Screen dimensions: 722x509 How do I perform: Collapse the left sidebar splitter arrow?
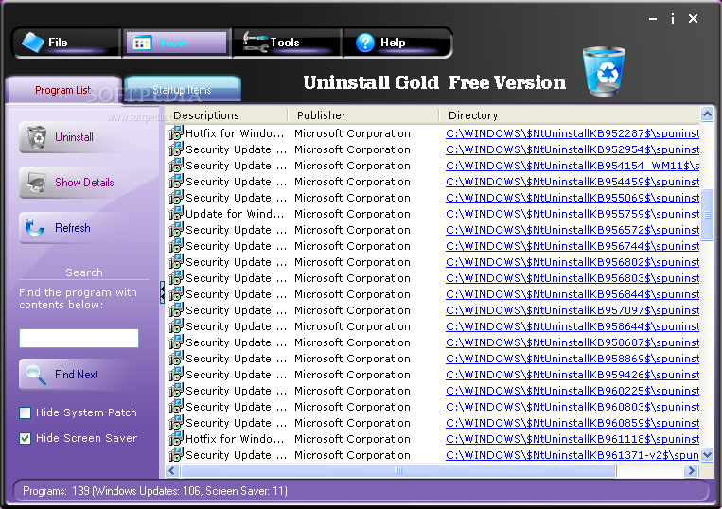162,292
